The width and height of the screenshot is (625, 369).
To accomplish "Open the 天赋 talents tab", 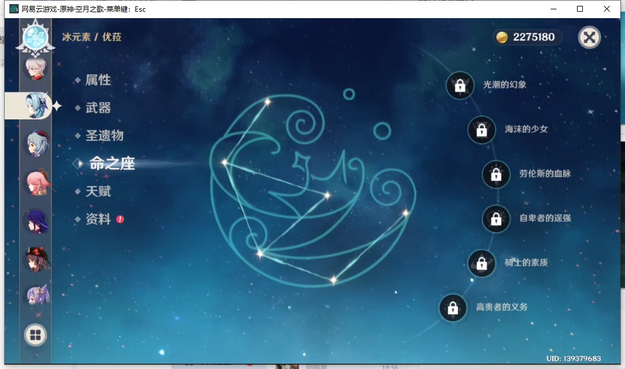I will pos(98,191).
